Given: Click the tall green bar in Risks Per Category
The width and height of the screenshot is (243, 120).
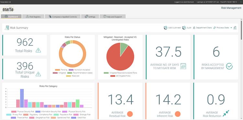Looking at the screenshot, I should point(78,103).
